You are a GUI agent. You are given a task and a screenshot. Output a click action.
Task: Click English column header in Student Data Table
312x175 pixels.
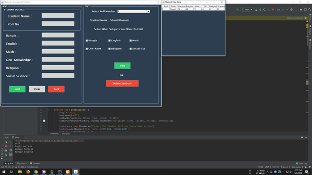pyautogui.click(x=189, y=6)
